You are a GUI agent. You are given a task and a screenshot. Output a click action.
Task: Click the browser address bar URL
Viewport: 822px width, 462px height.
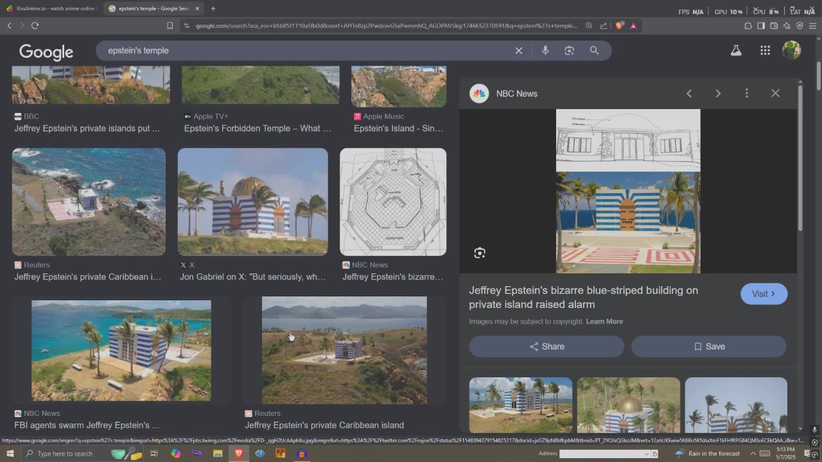pos(385,26)
